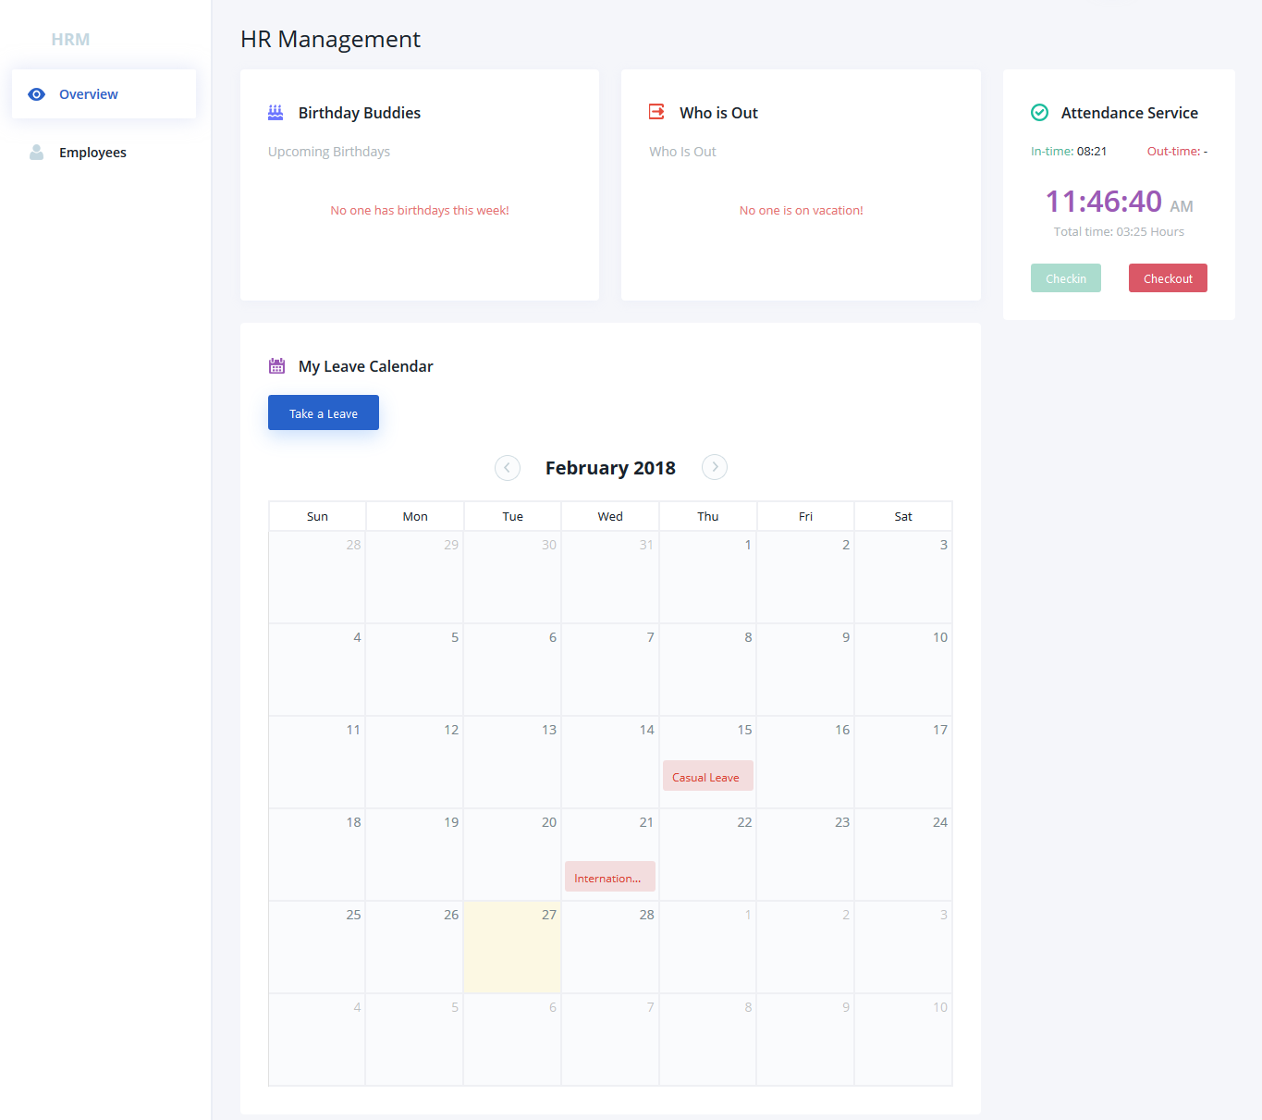The height and width of the screenshot is (1120, 1262).
Task: Click Total time: 03:25 Hours text
Action: coord(1119,231)
